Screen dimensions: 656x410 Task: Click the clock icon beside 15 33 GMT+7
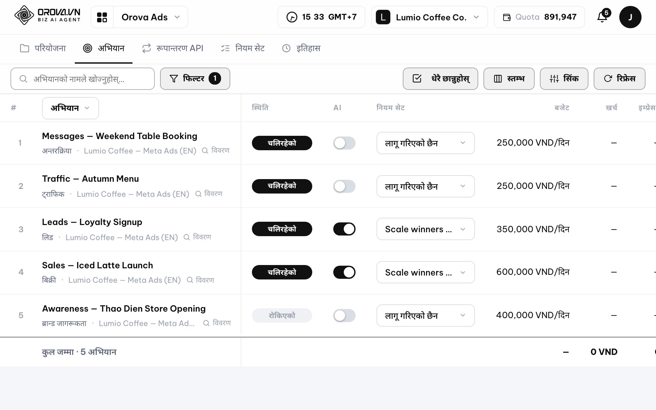(292, 17)
